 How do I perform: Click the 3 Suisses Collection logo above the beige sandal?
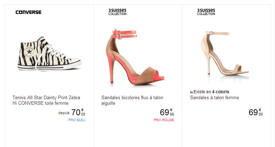(206, 12)
